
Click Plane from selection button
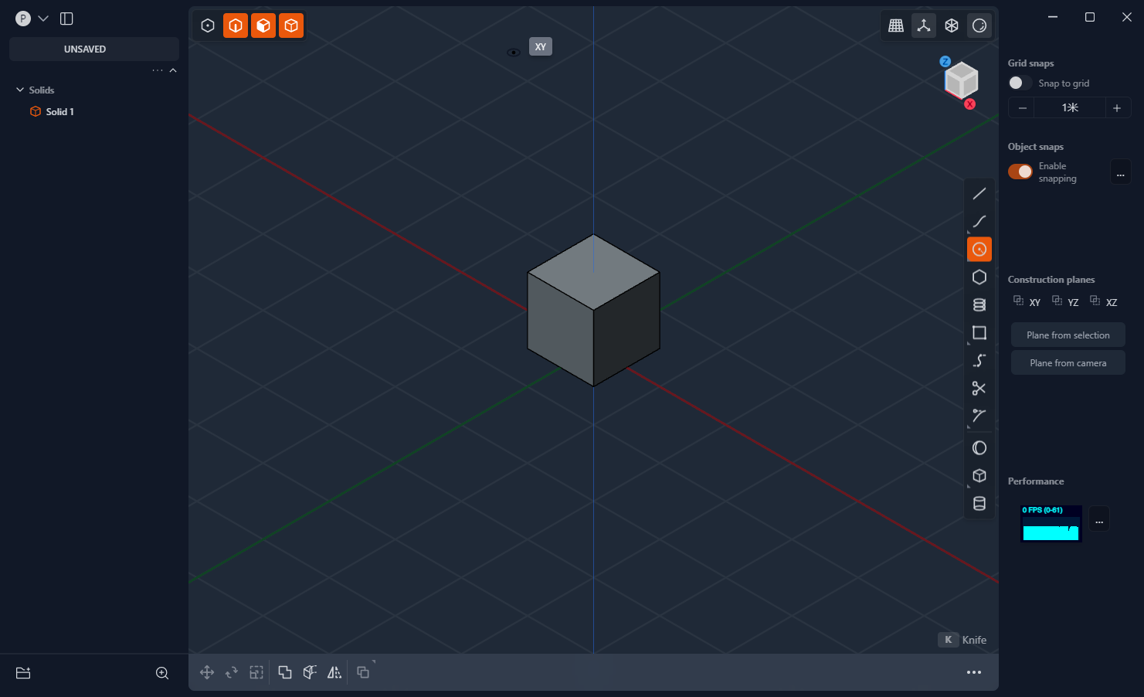[x=1068, y=335]
